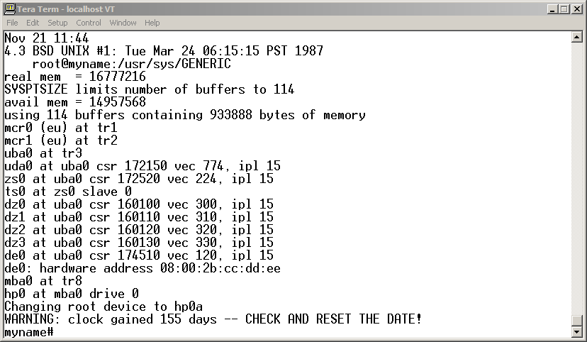Click 'WARNING: clock gained 155 days' line
Image resolution: width=587 pixels, height=342 pixels.
click(x=213, y=319)
